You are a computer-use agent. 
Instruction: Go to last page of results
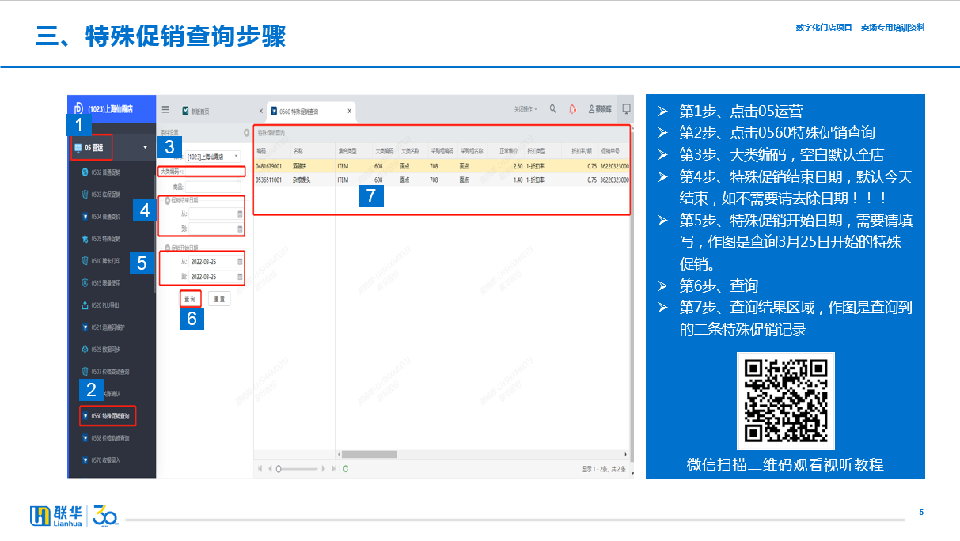333,469
